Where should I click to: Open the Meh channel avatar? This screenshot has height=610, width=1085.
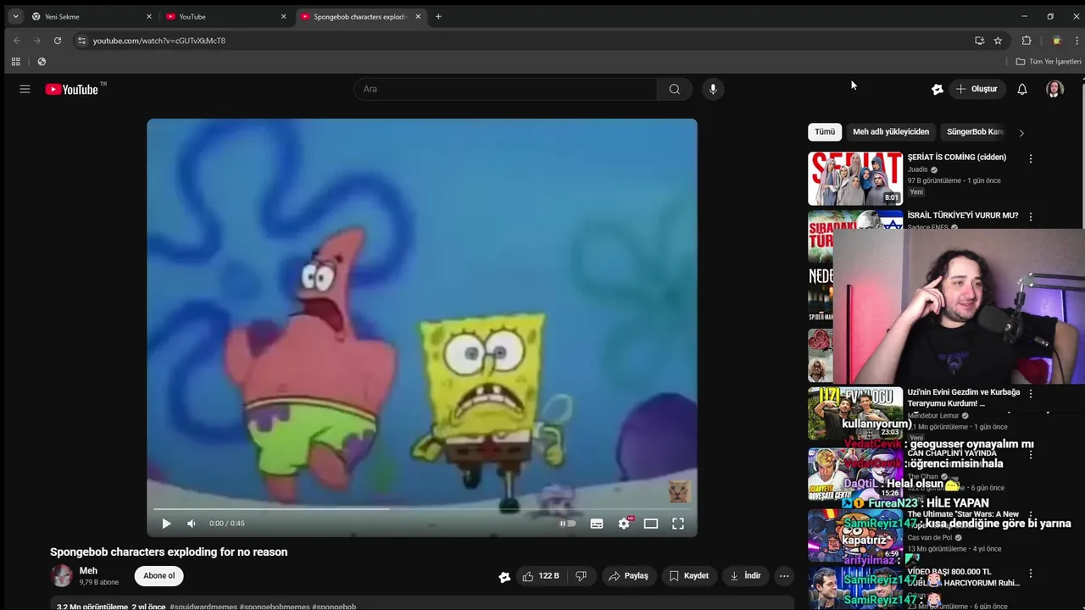[x=62, y=576]
